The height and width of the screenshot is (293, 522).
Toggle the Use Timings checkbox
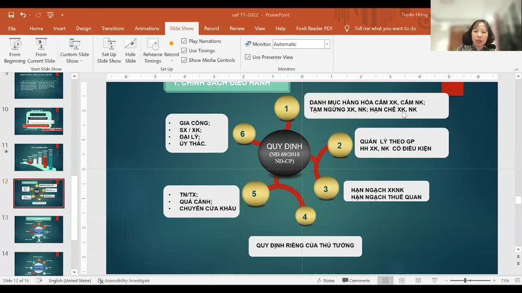click(x=184, y=51)
